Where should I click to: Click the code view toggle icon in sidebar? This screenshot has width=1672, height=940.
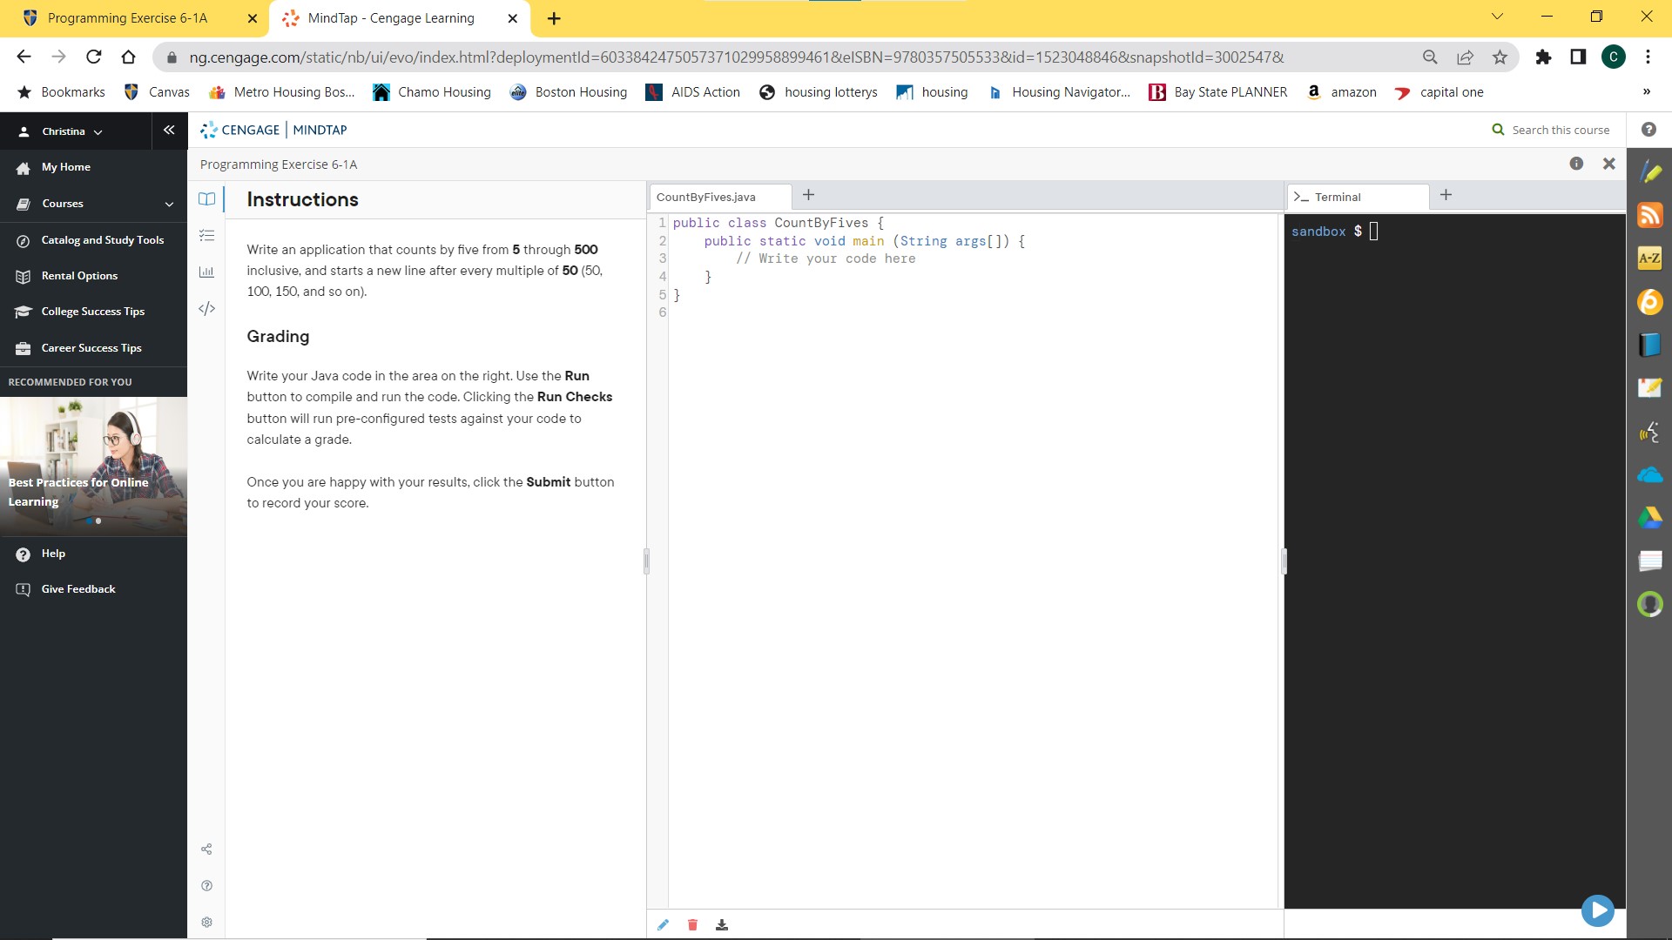pyautogui.click(x=206, y=309)
